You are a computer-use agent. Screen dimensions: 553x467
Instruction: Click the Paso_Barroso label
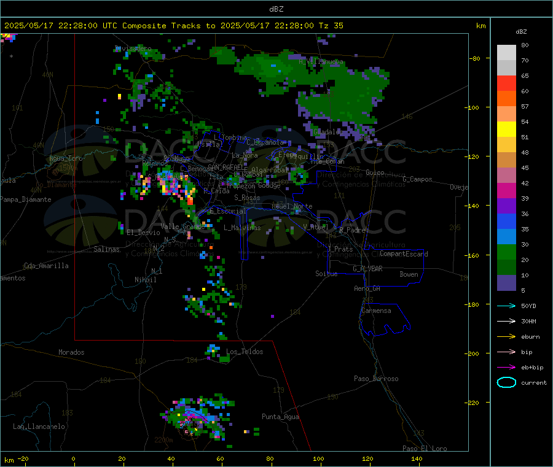(x=376, y=379)
